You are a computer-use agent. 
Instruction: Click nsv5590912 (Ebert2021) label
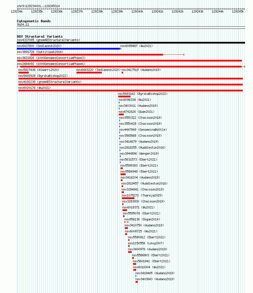tap(147, 237)
